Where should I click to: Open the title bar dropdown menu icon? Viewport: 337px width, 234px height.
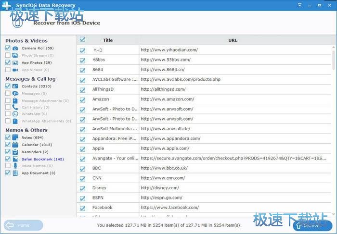pos(299,5)
